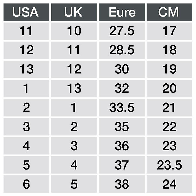
Task: Select the Eure size 28.5 cell
Action: [x=122, y=50]
